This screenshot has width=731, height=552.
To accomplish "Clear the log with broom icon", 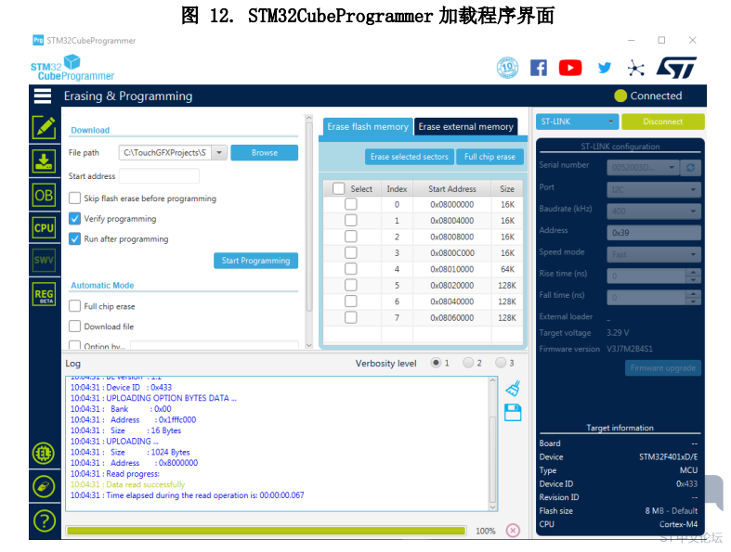I will pos(513,388).
